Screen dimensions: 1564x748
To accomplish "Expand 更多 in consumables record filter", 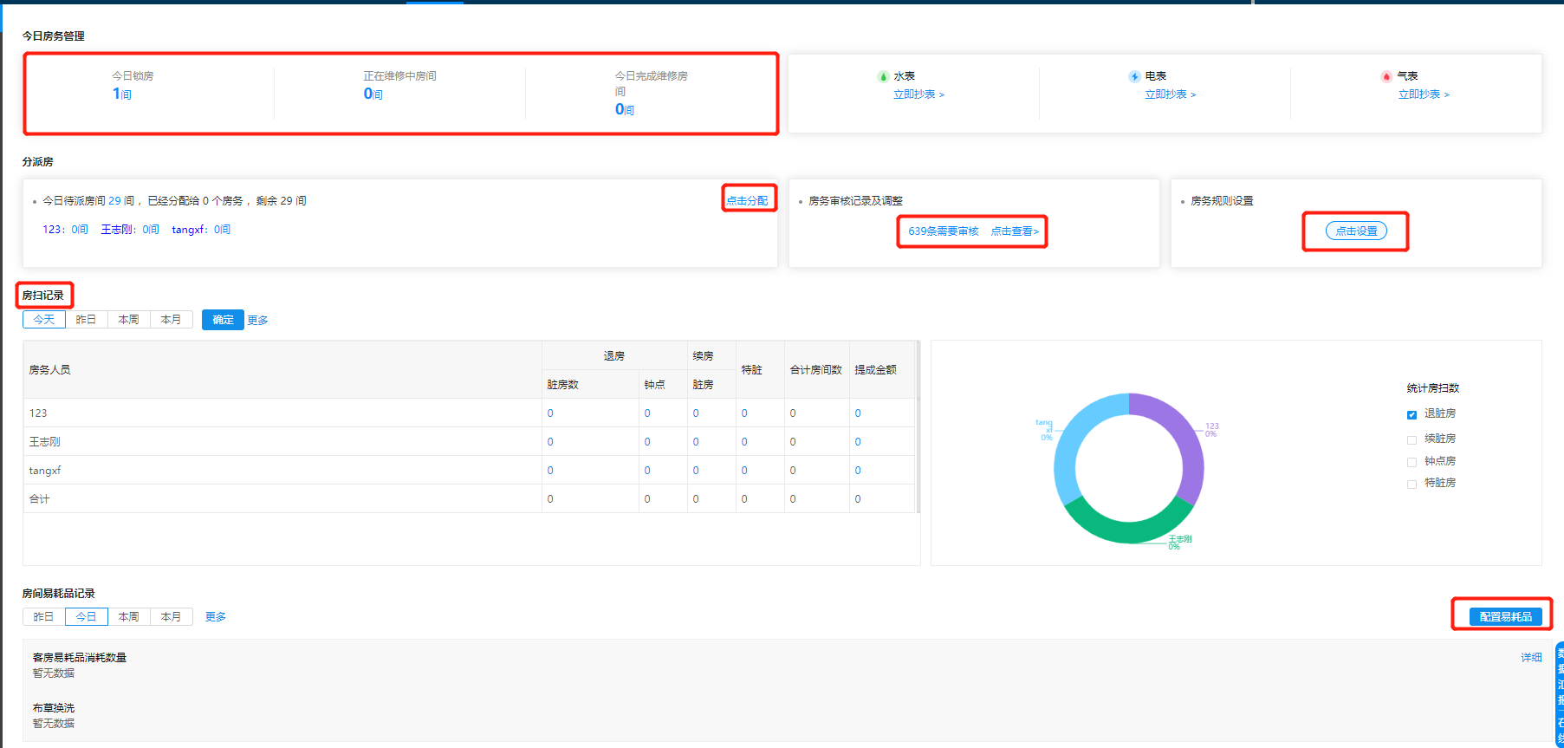I will coord(215,617).
